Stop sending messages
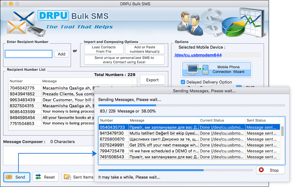Screen dimensions: 294x187 pyautogui.click(x=270, y=170)
